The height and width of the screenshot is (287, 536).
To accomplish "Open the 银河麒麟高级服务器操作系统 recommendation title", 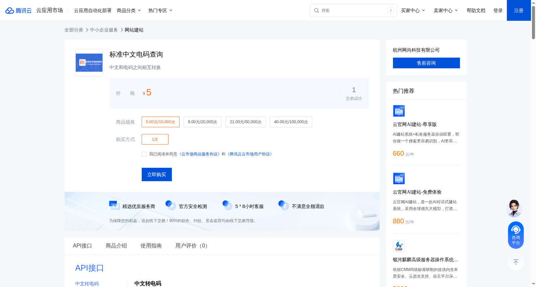I will [x=425, y=260].
